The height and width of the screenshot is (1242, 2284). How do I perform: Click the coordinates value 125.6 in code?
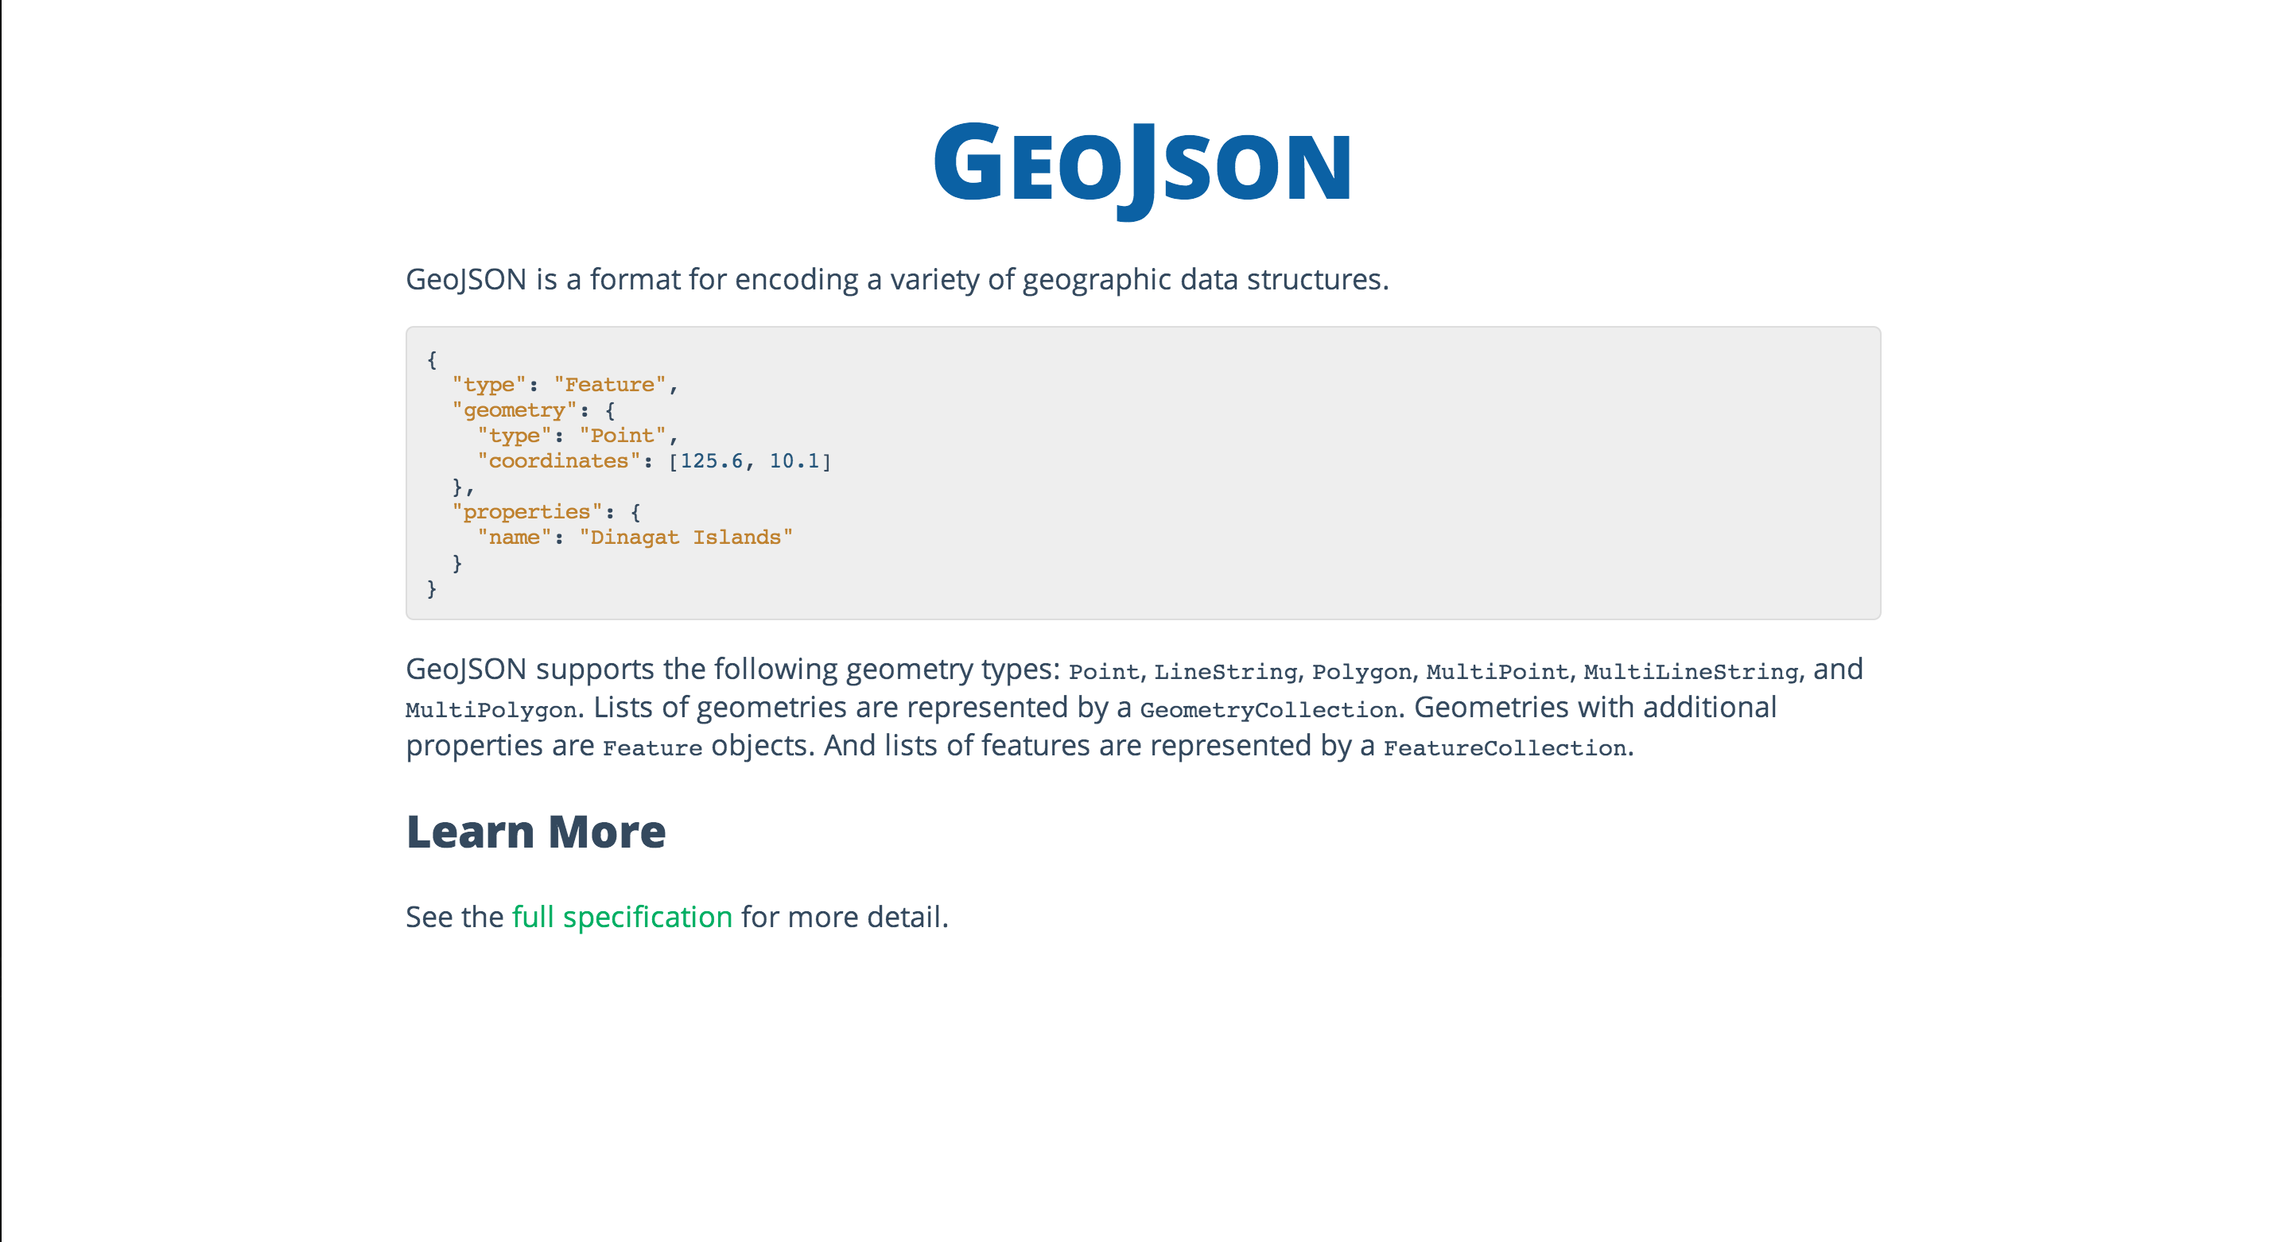click(x=711, y=461)
